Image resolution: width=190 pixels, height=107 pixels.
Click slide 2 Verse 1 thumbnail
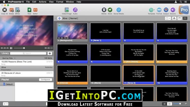pyautogui.click(x=105, y=32)
